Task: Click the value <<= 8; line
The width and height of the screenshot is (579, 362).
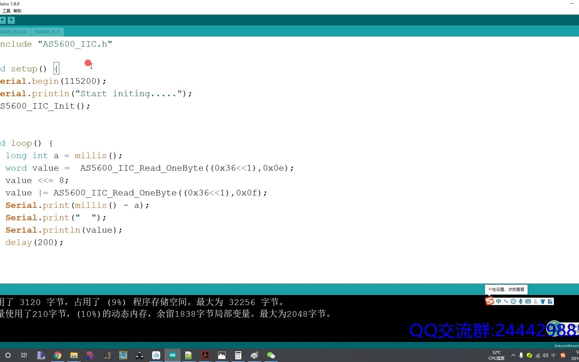Action: [37, 180]
